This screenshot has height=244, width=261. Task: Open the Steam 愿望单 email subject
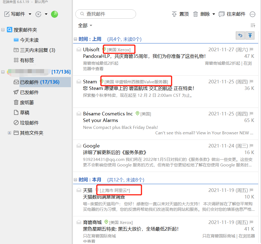coord(139,88)
